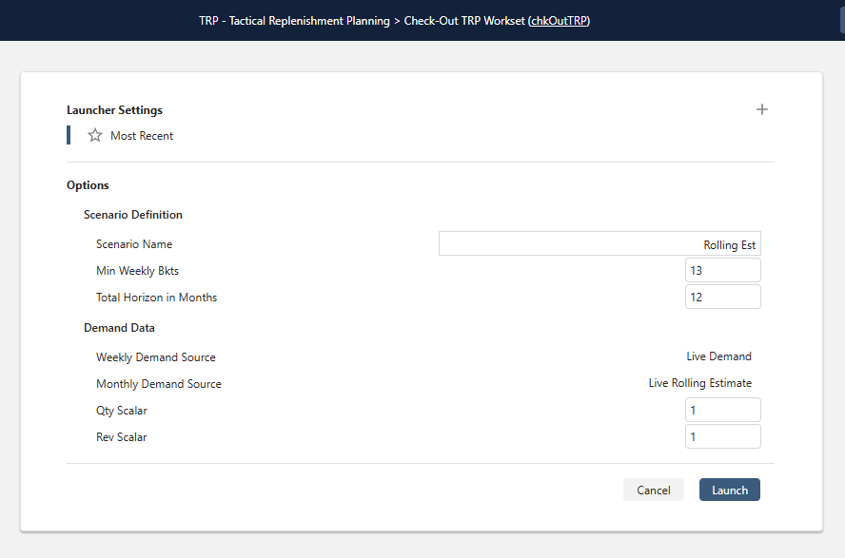
Task: Click the blue bar beside Most Recent
Action: 68,135
